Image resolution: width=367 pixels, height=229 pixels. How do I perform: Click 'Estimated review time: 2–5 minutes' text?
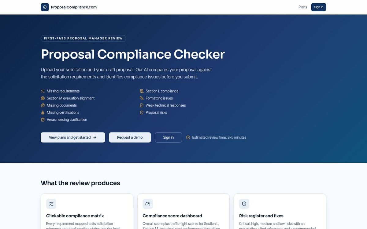click(219, 137)
